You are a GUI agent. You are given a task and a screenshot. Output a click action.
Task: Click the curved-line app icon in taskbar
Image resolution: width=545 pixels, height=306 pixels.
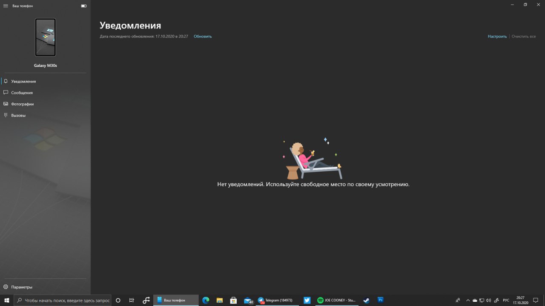tap(146, 300)
